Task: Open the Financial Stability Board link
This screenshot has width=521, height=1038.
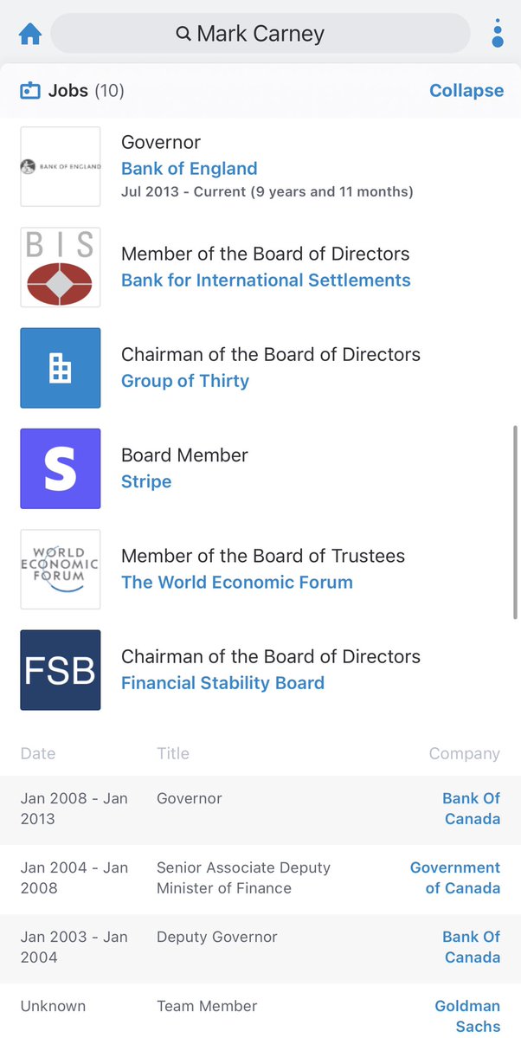Action: tap(222, 683)
